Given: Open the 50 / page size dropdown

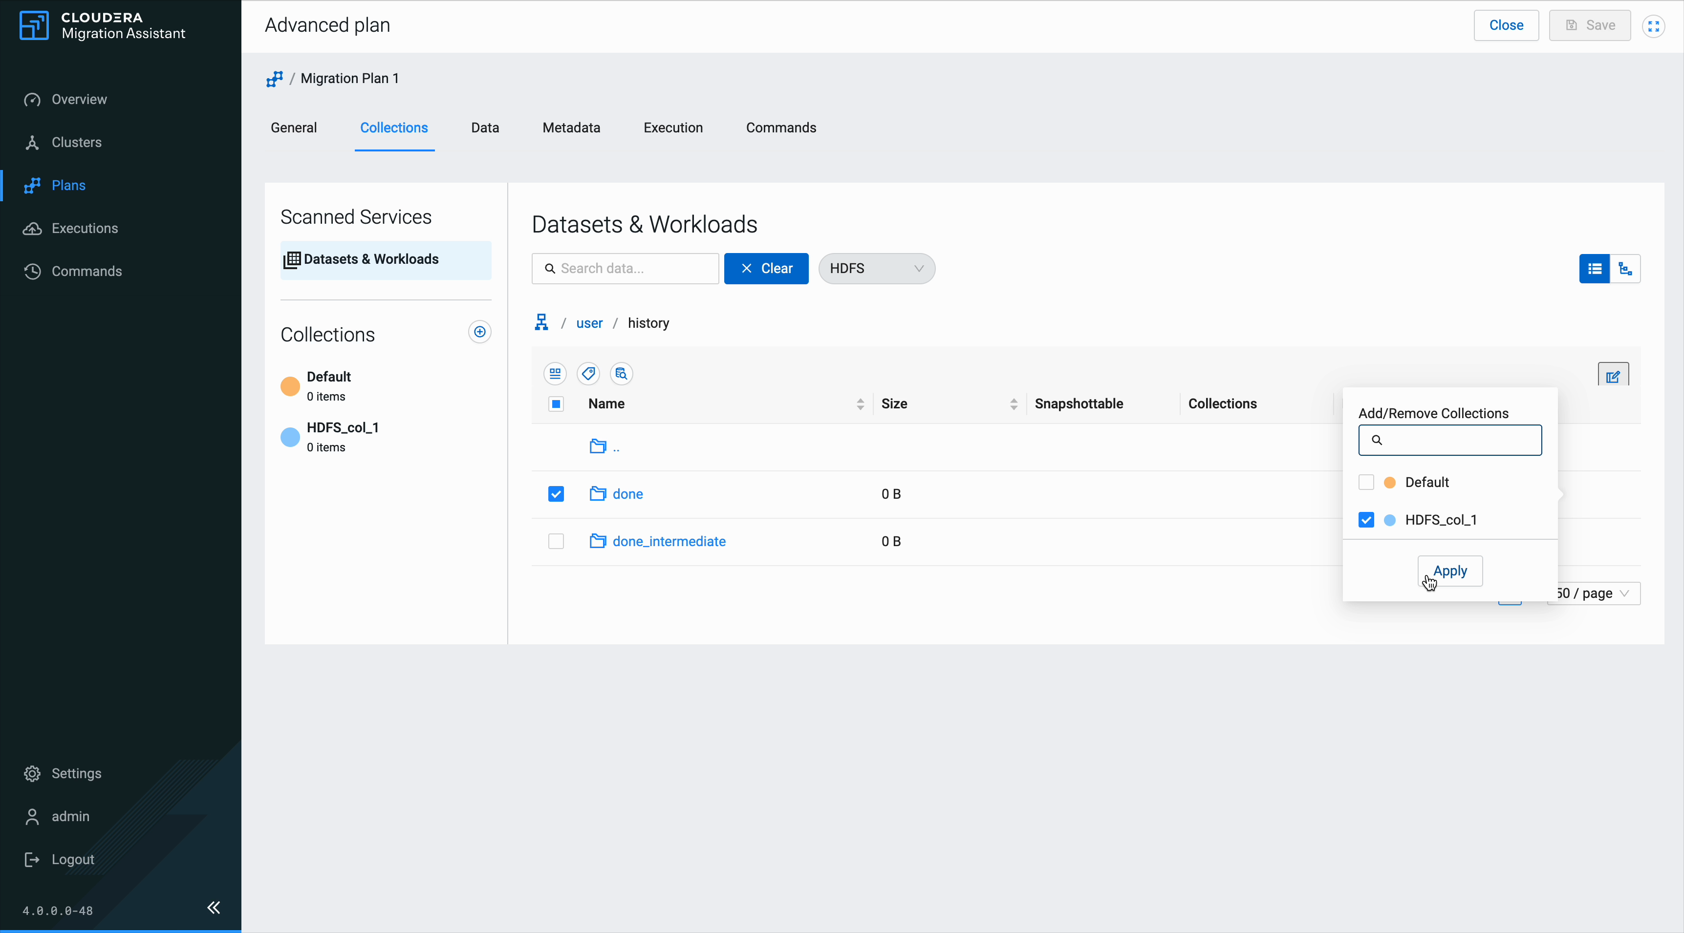Looking at the screenshot, I should click(1594, 593).
